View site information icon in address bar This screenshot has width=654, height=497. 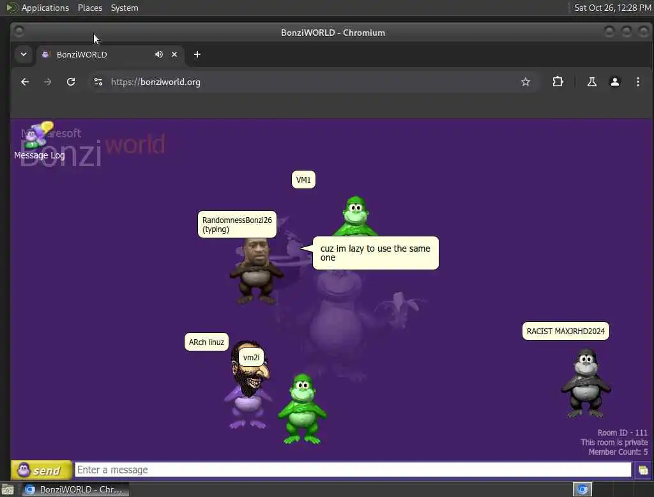point(98,82)
